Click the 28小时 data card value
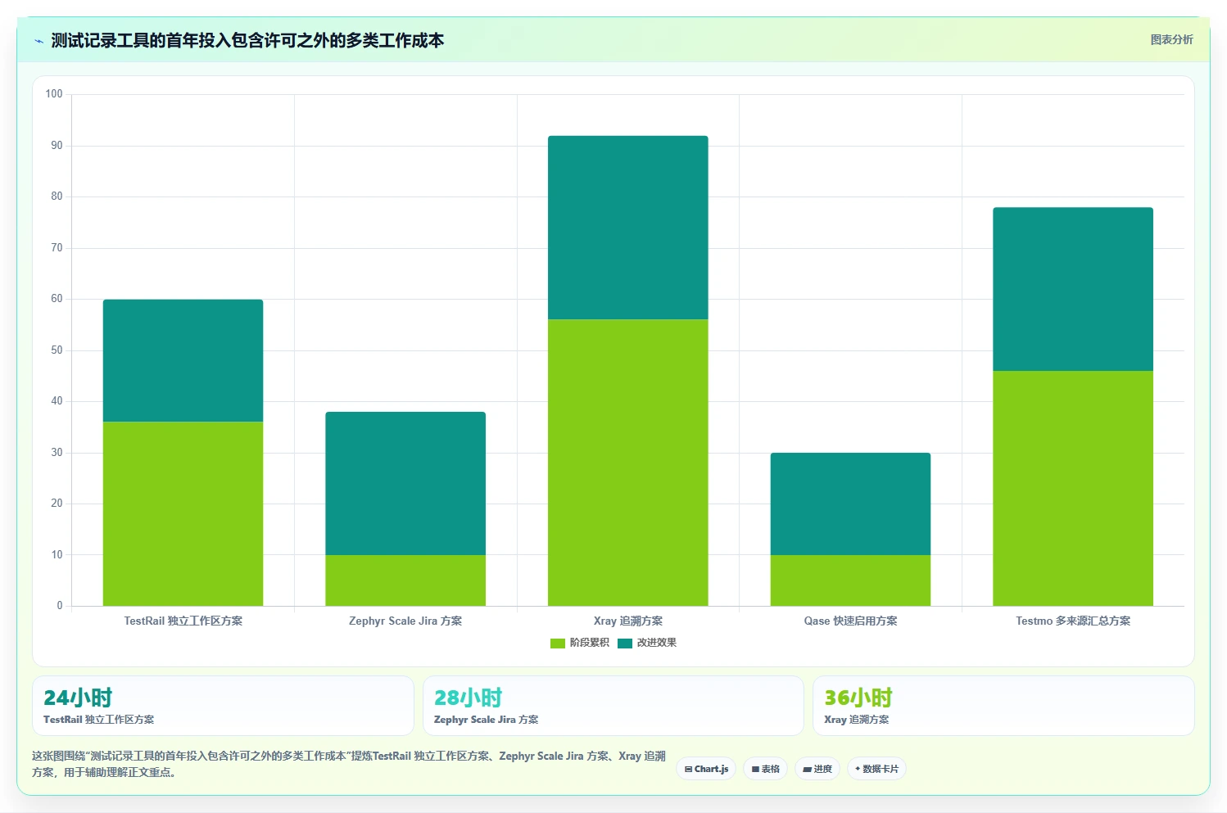1227x813 pixels. coord(468,698)
